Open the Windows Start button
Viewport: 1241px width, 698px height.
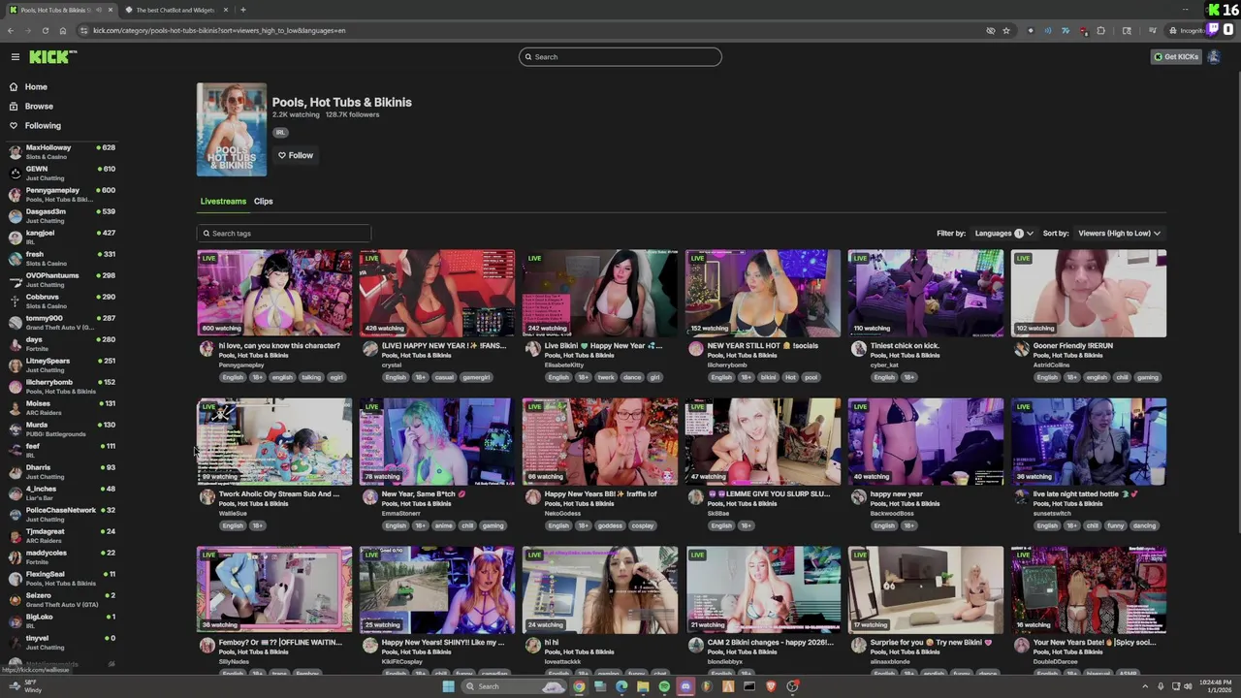[448, 686]
